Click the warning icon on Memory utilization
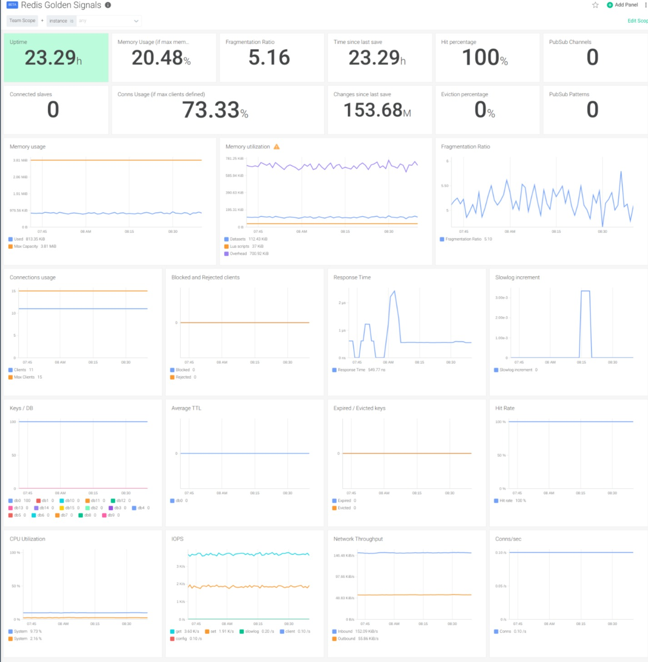The image size is (648, 662). (x=277, y=147)
